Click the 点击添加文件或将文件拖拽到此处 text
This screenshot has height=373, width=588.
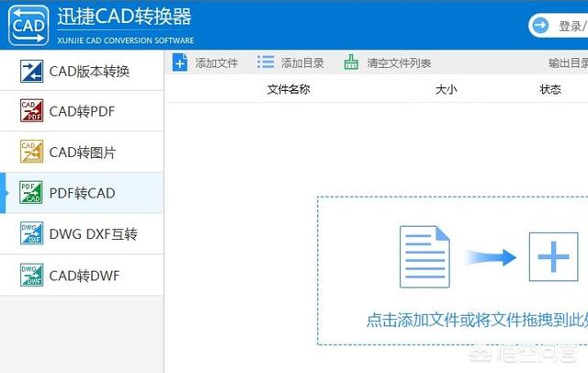coord(477,320)
